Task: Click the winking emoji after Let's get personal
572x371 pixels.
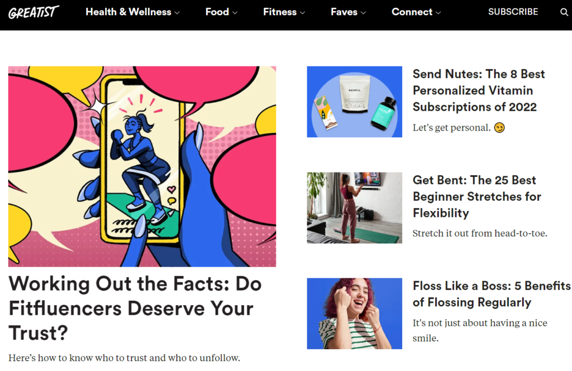Action: pos(499,128)
